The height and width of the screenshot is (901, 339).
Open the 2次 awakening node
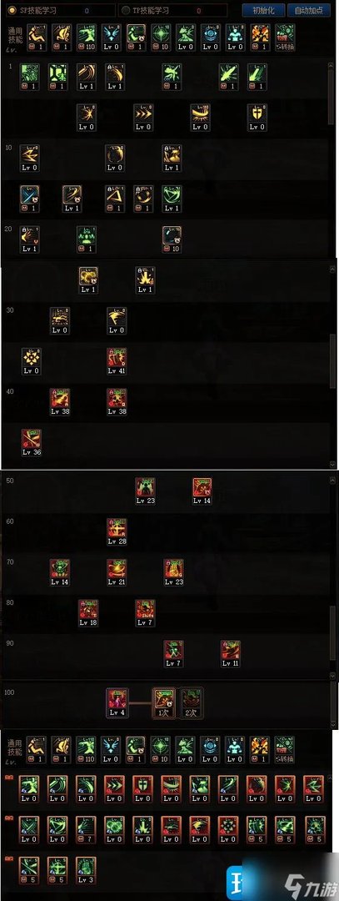click(x=192, y=702)
